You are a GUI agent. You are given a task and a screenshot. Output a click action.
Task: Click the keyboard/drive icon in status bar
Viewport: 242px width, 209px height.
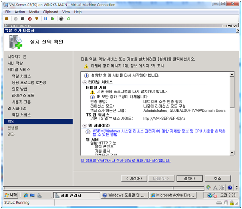[219, 203]
